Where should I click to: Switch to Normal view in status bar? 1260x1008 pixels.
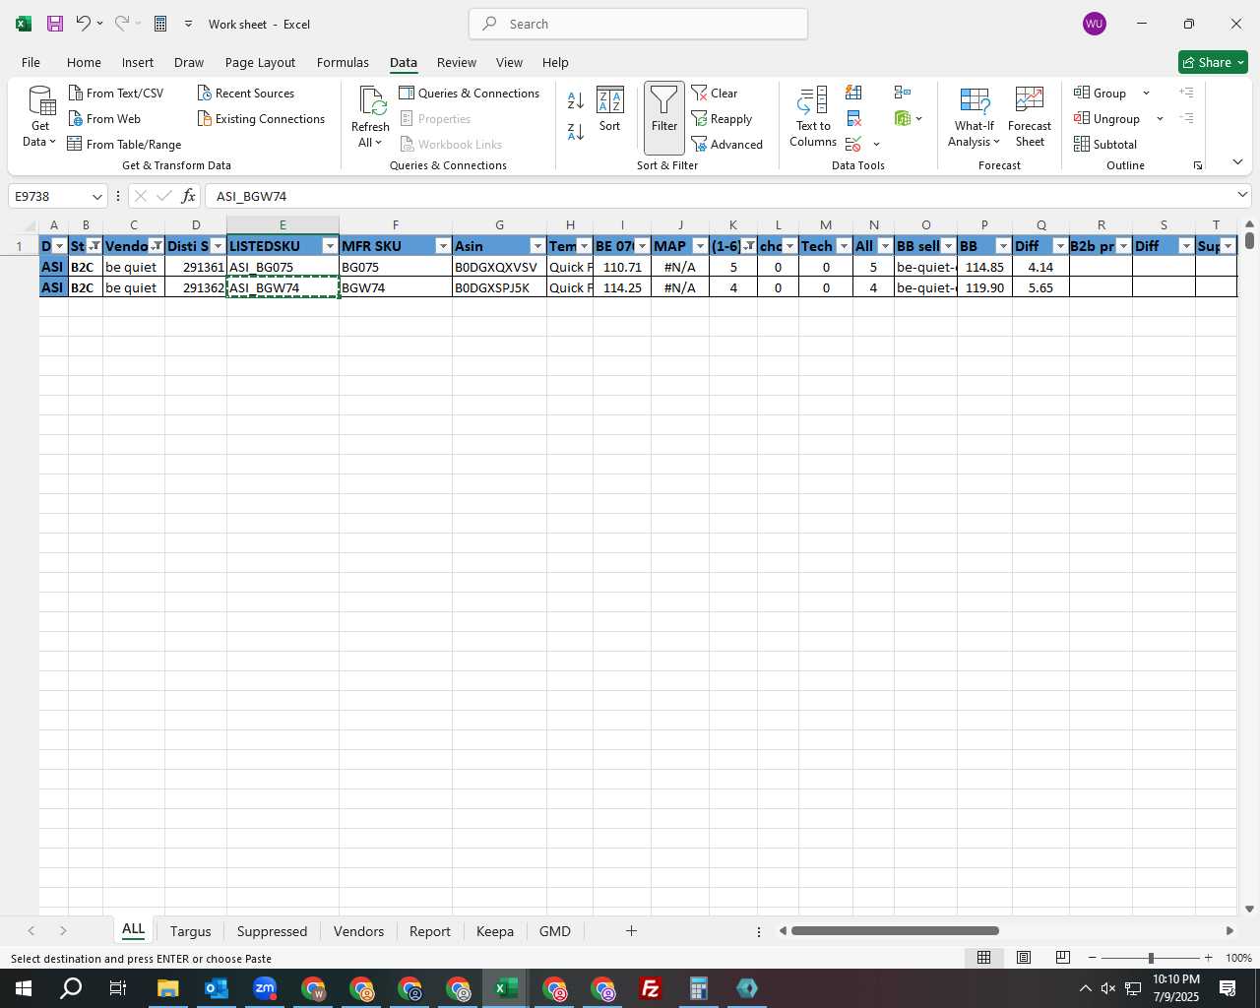tap(983, 958)
